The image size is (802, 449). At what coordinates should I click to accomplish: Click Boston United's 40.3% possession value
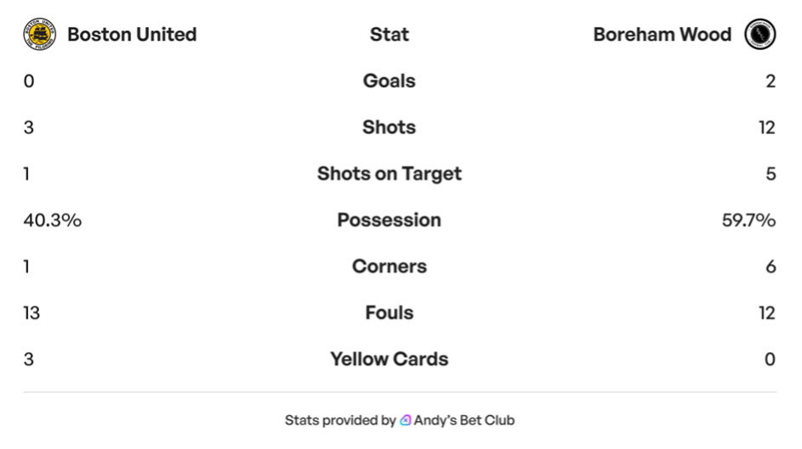coord(53,220)
